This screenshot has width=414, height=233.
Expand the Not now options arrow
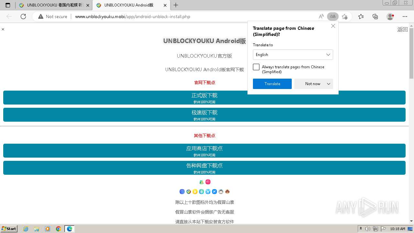pyautogui.click(x=329, y=84)
